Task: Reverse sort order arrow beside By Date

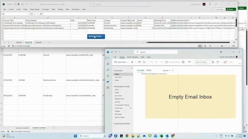Action: point(173,70)
